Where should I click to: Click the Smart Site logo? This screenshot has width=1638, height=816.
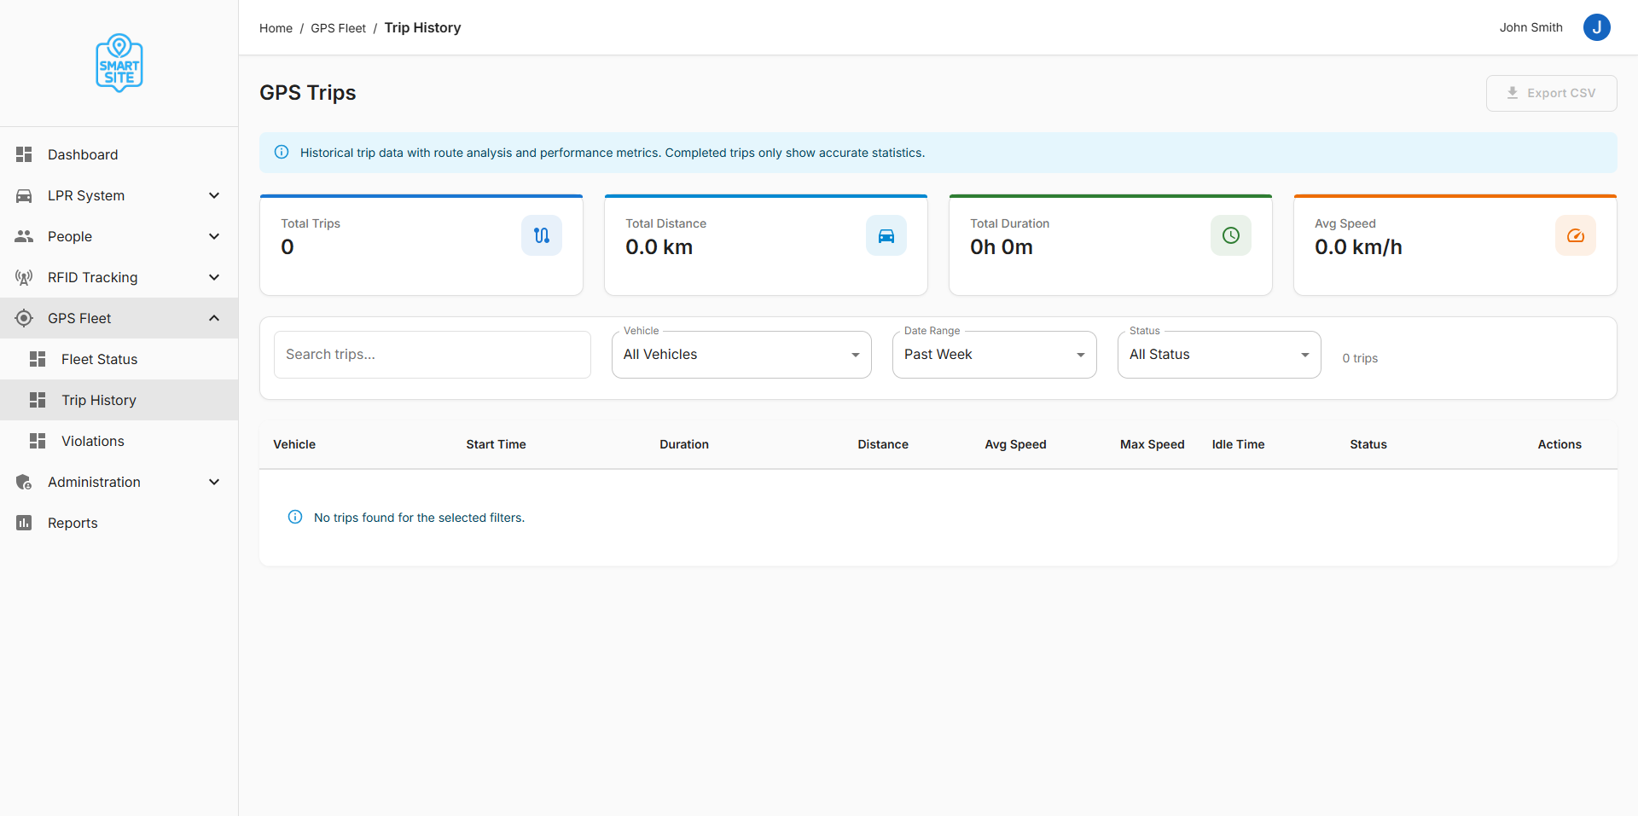(119, 63)
